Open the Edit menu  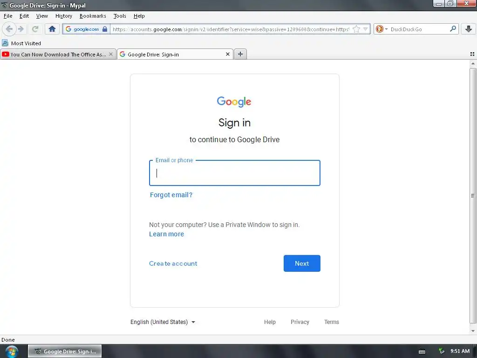[24, 16]
